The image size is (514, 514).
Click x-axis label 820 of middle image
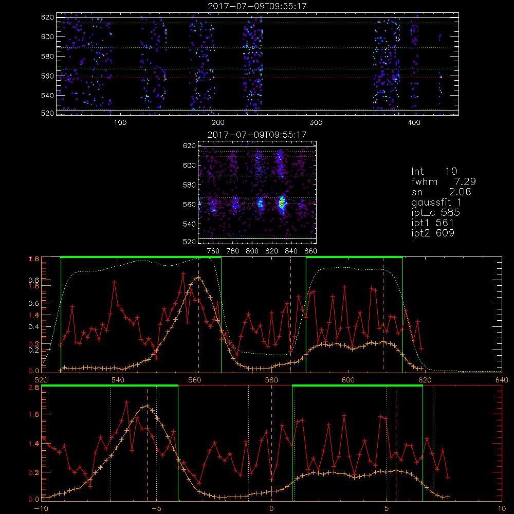point(272,251)
